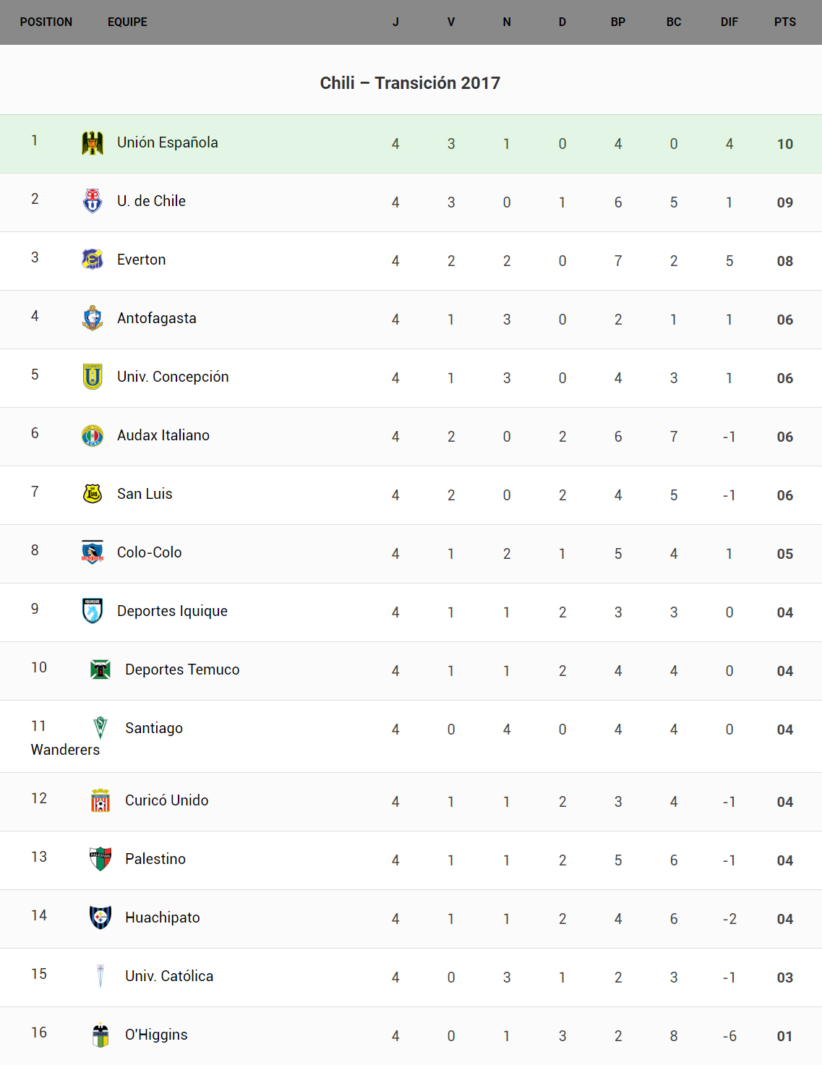Select the PTS column header
The width and height of the screenshot is (822, 1065).
coord(784,22)
